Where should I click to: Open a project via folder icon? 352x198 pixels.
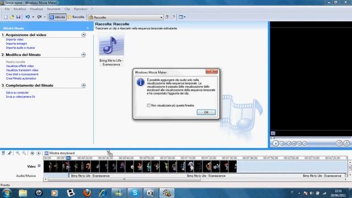12,17
